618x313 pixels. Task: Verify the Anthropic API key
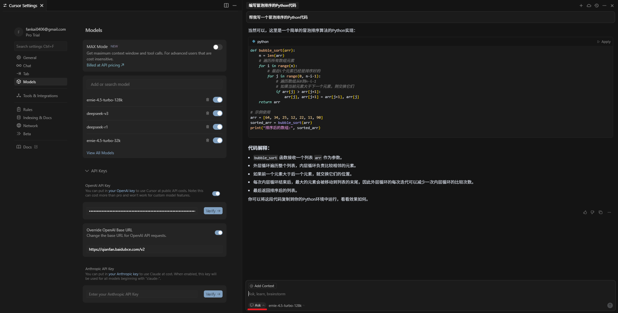(213, 294)
